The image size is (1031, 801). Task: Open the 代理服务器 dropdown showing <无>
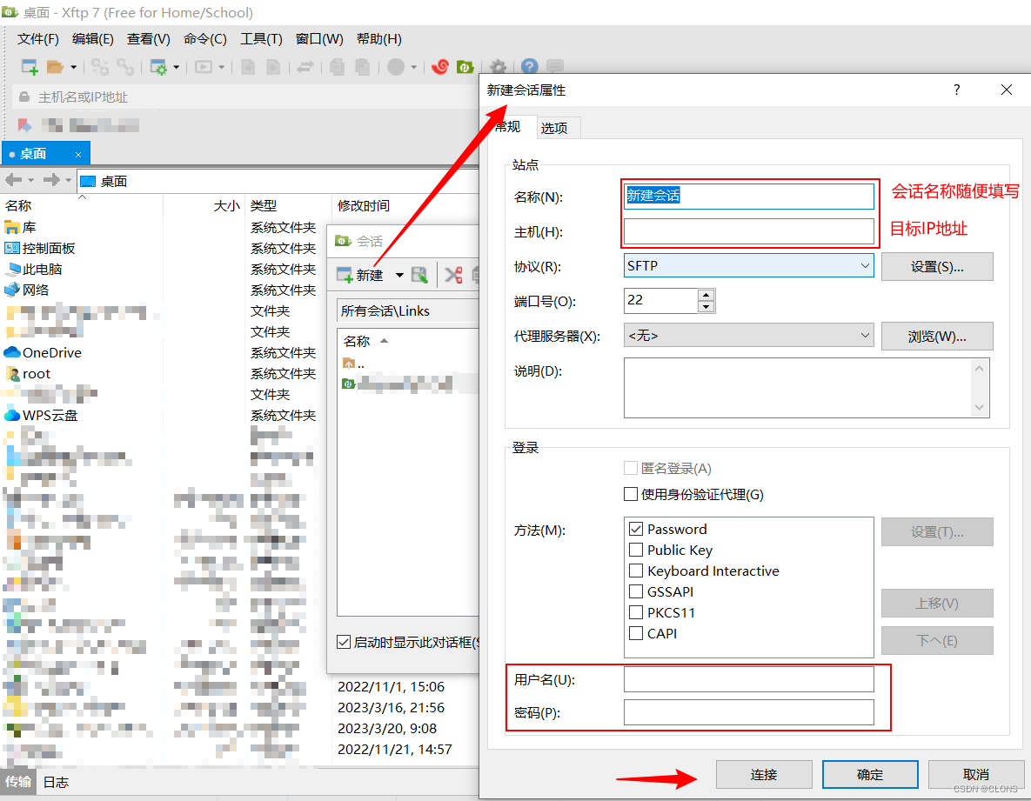864,336
